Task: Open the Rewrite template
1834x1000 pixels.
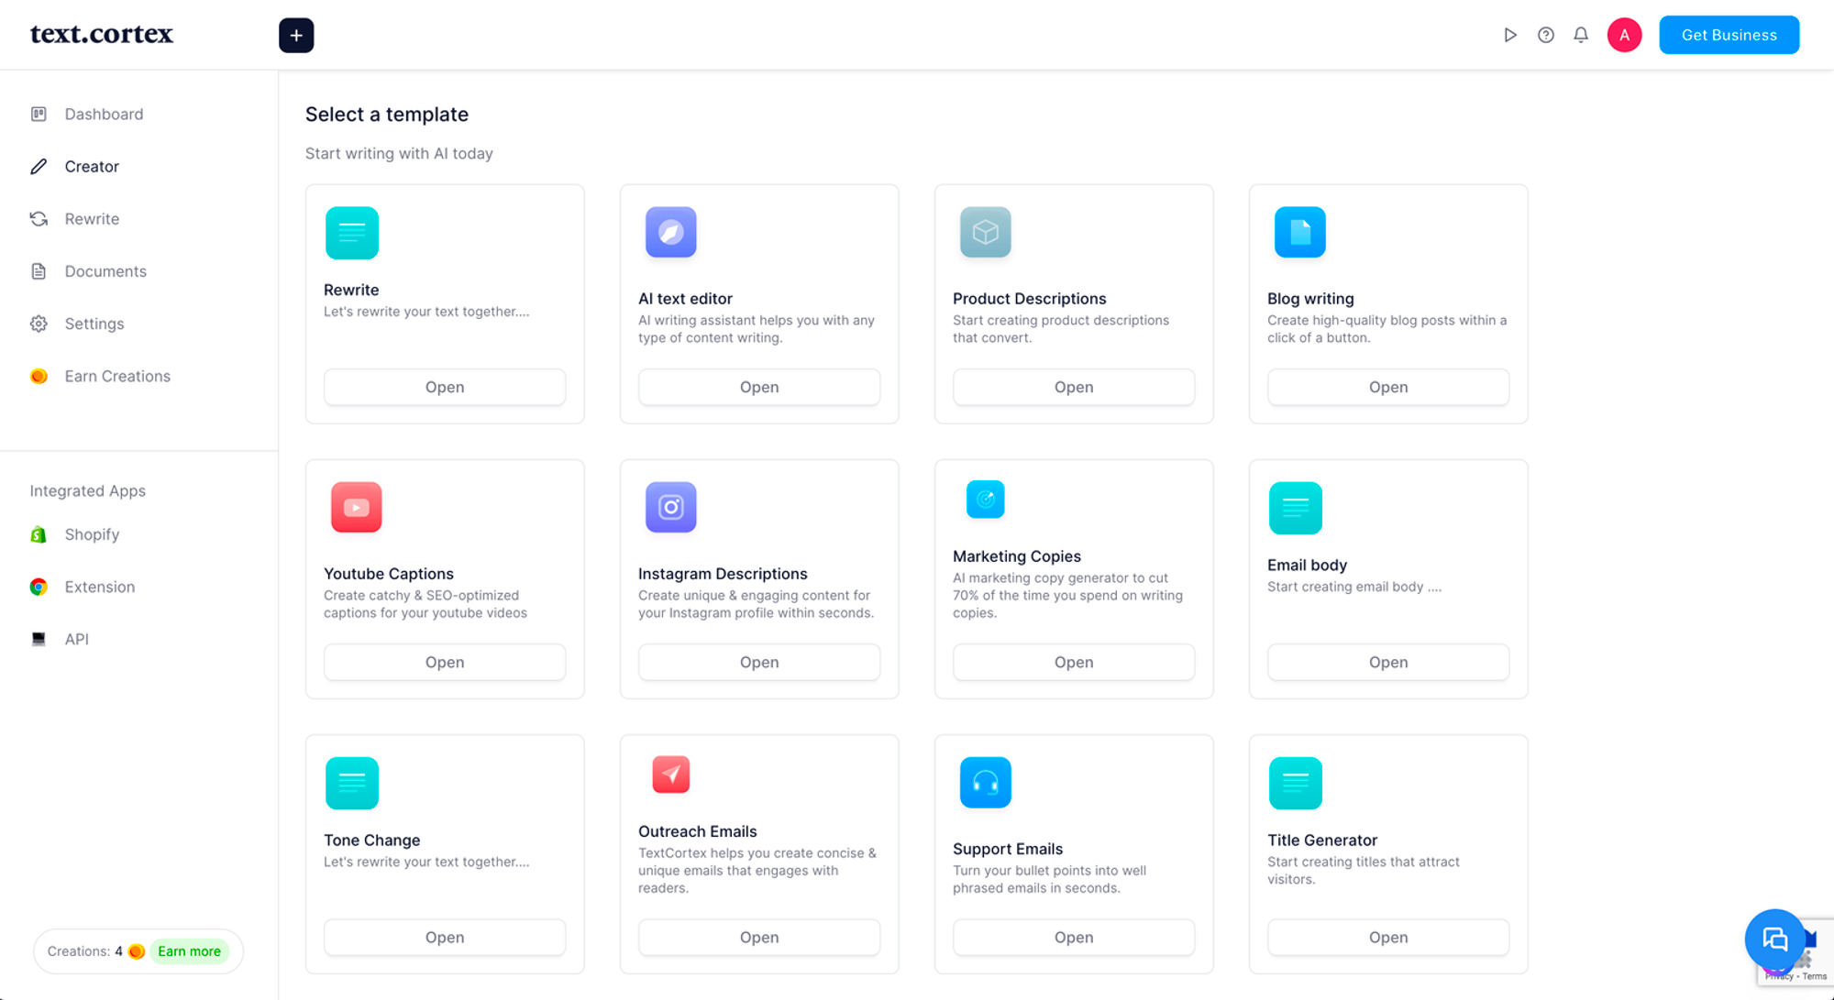Action: click(x=444, y=387)
